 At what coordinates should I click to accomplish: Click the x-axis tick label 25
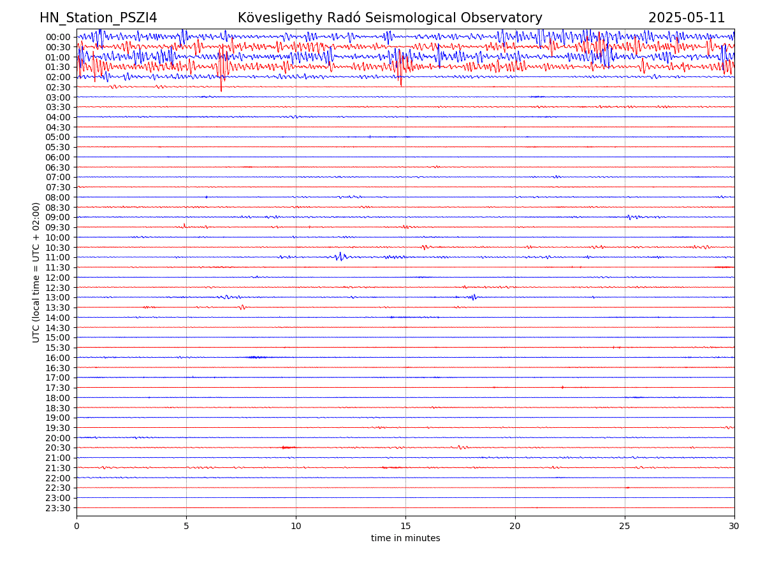pos(625,527)
